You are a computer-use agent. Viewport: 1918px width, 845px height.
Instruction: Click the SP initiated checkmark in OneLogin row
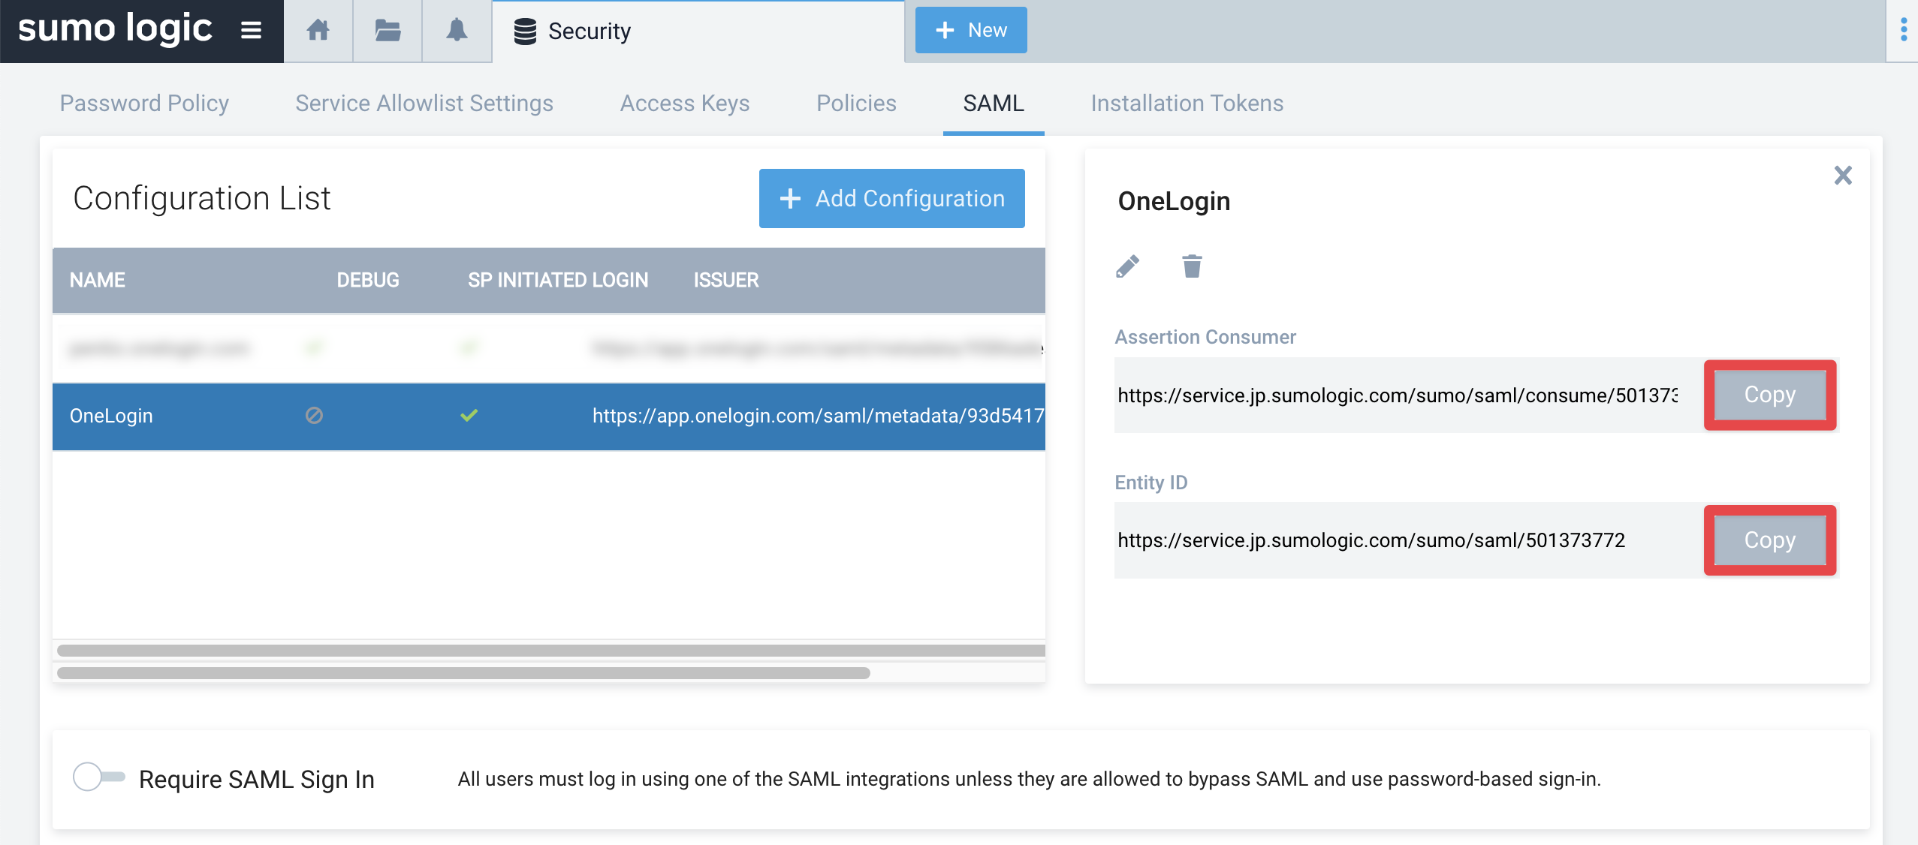[469, 415]
